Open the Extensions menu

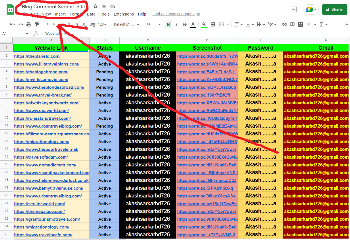(x=124, y=14)
